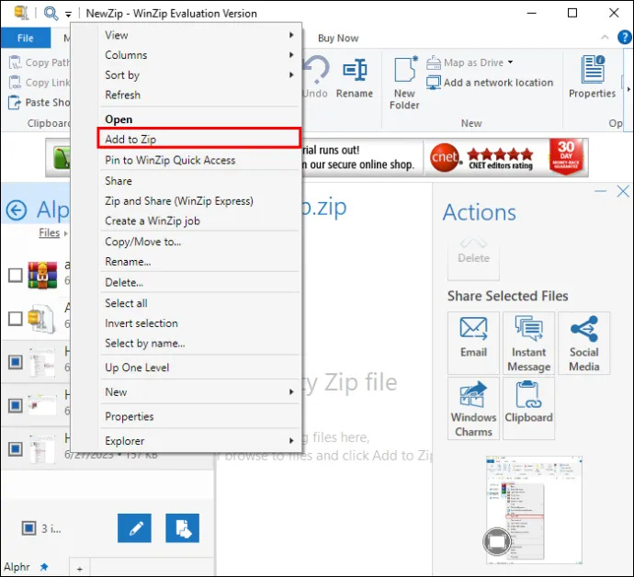Click the Map as Drive icon
This screenshot has height=577, width=634.
[434, 62]
